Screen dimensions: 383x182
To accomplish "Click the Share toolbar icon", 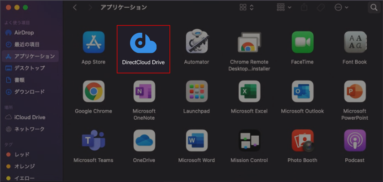I will tap(304, 8).
